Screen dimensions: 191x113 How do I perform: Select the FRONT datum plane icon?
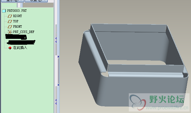pyautogui.click(x=10, y=27)
